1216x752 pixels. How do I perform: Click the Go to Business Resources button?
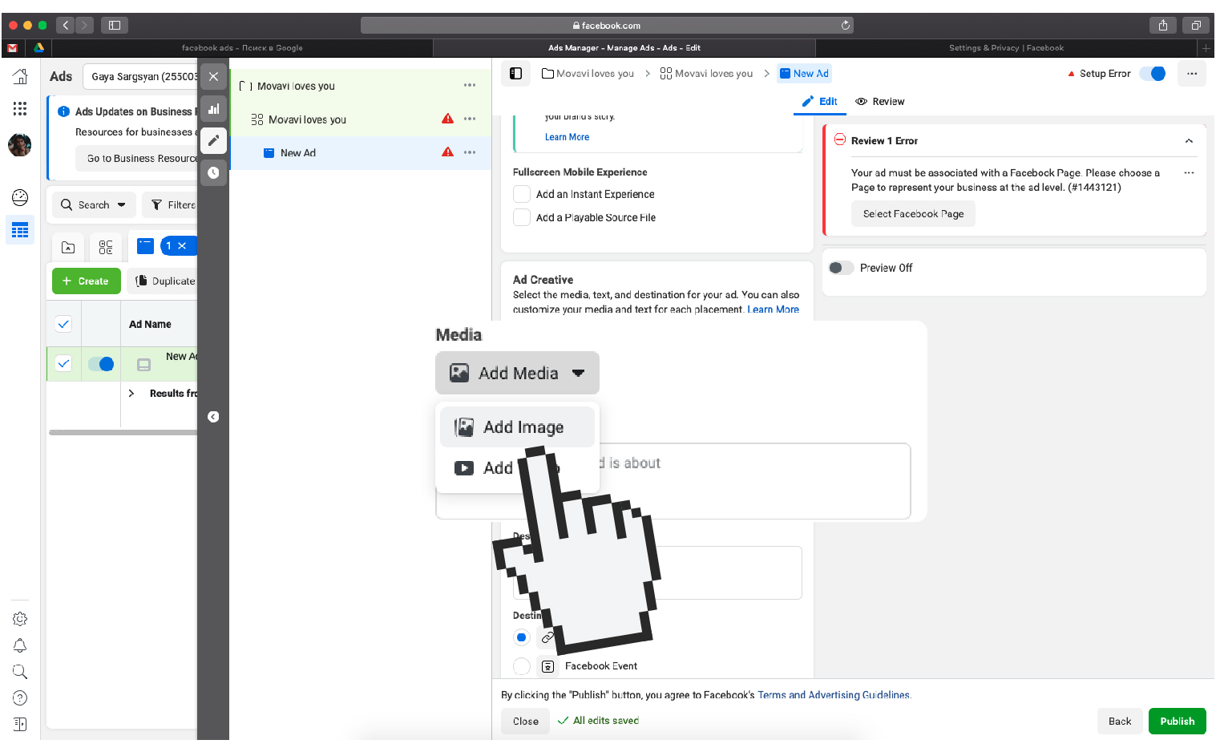click(x=138, y=158)
